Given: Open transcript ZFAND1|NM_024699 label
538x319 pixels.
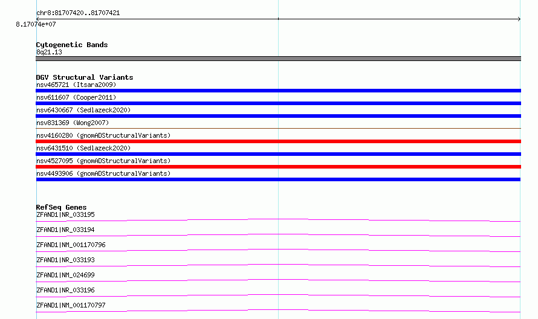Looking at the screenshot, I should pyautogui.click(x=65, y=275).
